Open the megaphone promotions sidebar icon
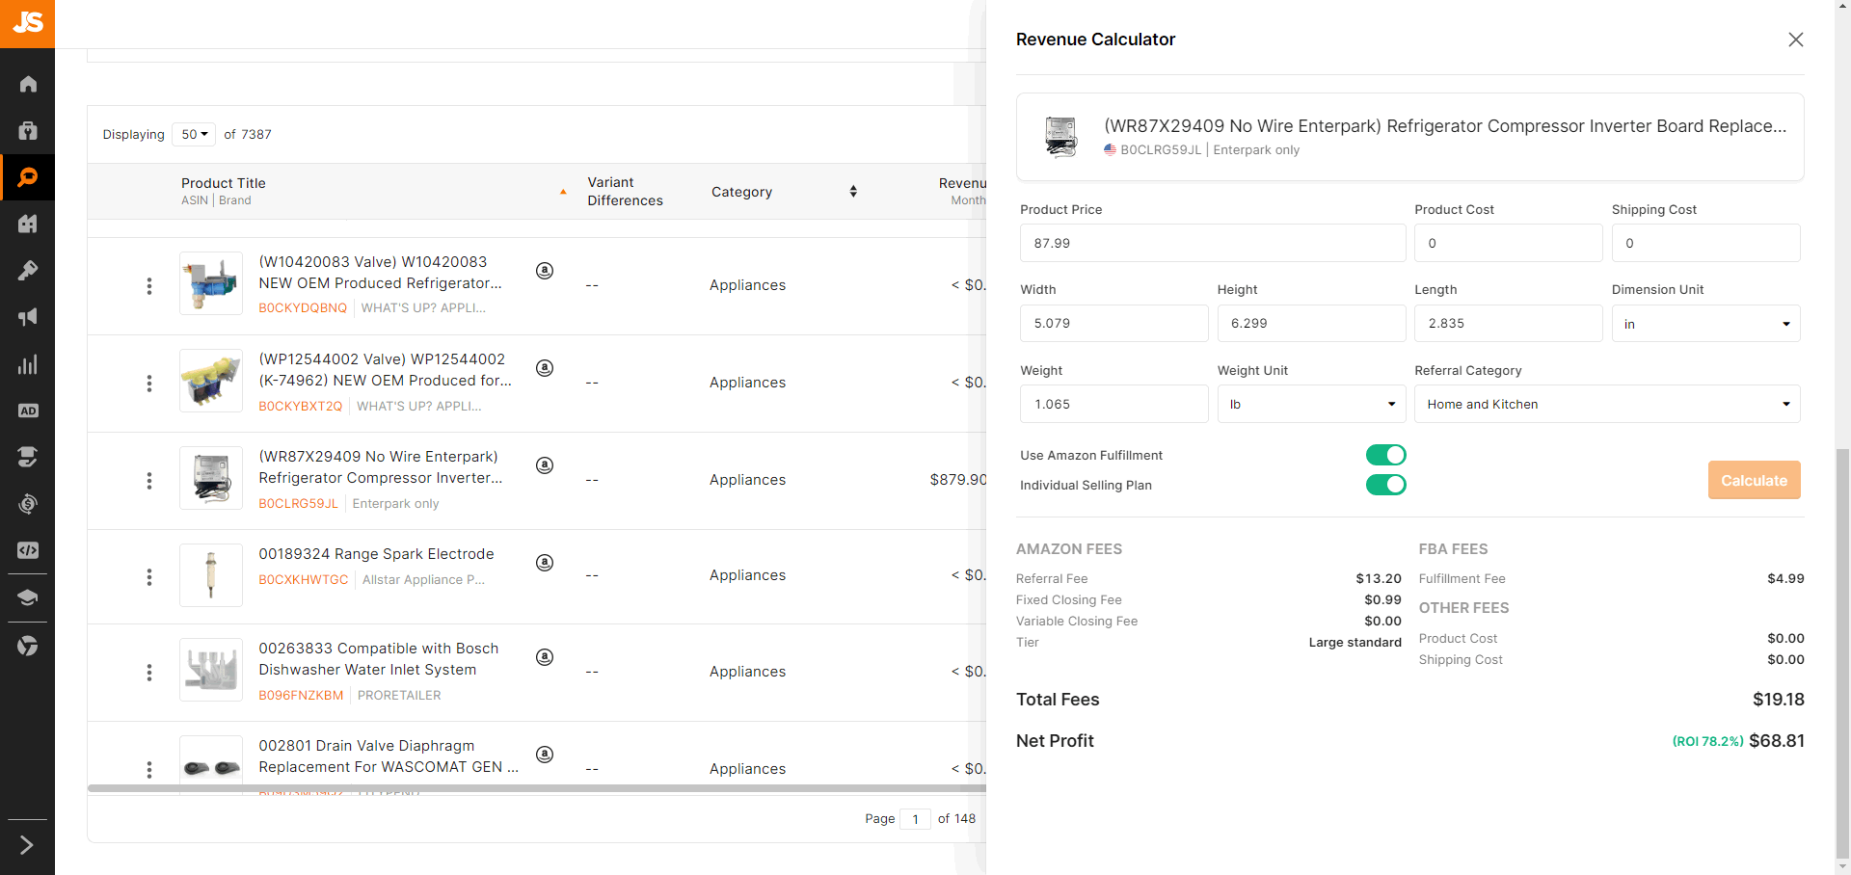1851x875 pixels. click(x=28, y=317)
